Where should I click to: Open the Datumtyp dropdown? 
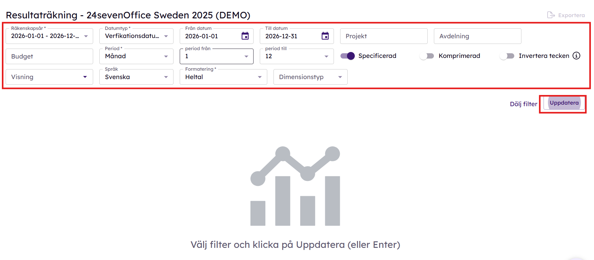(136, 36)
